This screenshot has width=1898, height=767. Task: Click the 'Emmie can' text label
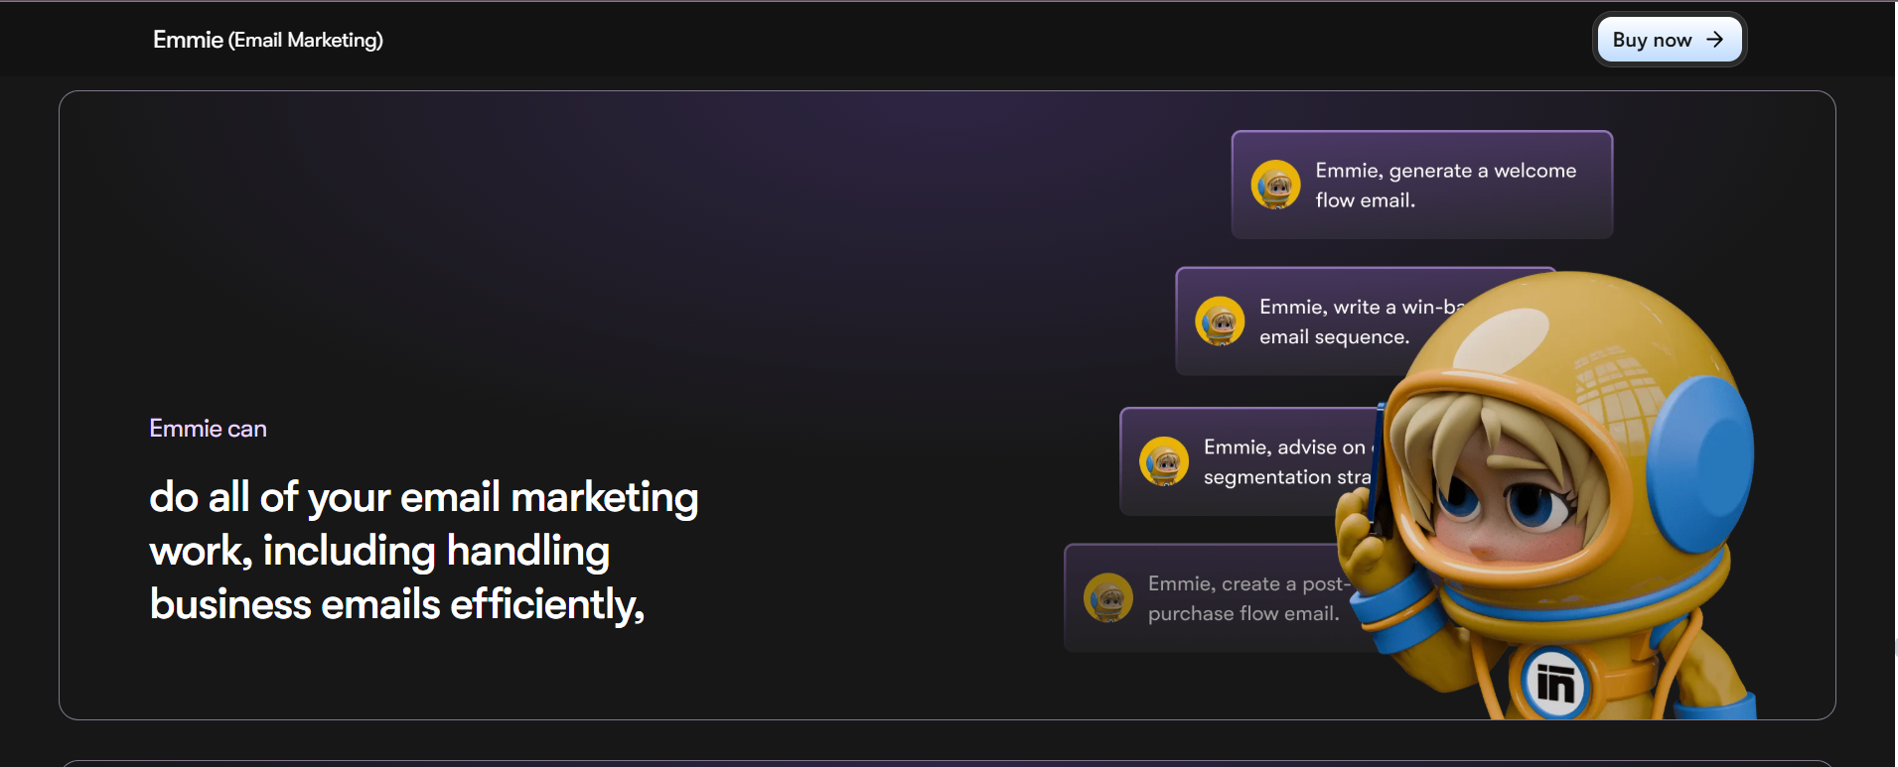(x=208, y=429)
